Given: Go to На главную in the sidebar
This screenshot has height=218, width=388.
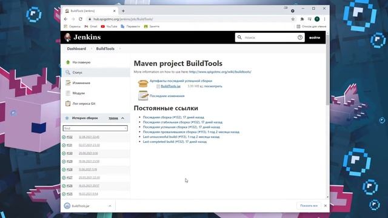Looking at the screenshot, I should [x=81, y=62].
